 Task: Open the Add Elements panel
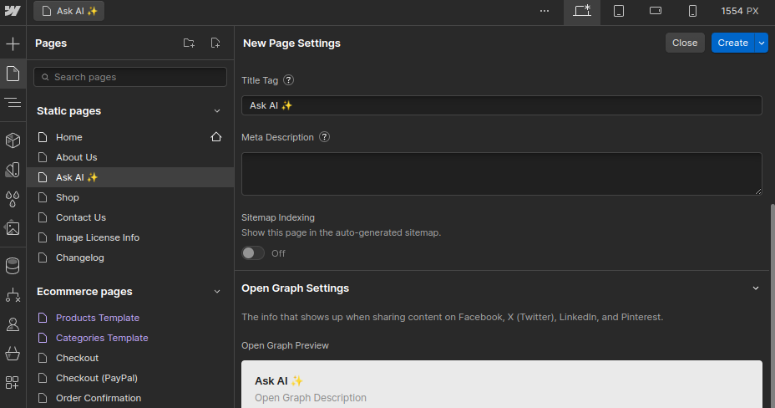(13, 43)
